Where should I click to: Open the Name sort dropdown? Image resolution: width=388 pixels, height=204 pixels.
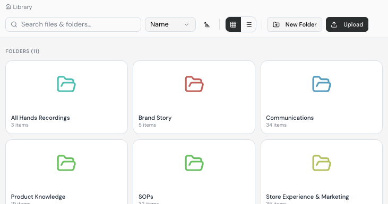point(170,24)
